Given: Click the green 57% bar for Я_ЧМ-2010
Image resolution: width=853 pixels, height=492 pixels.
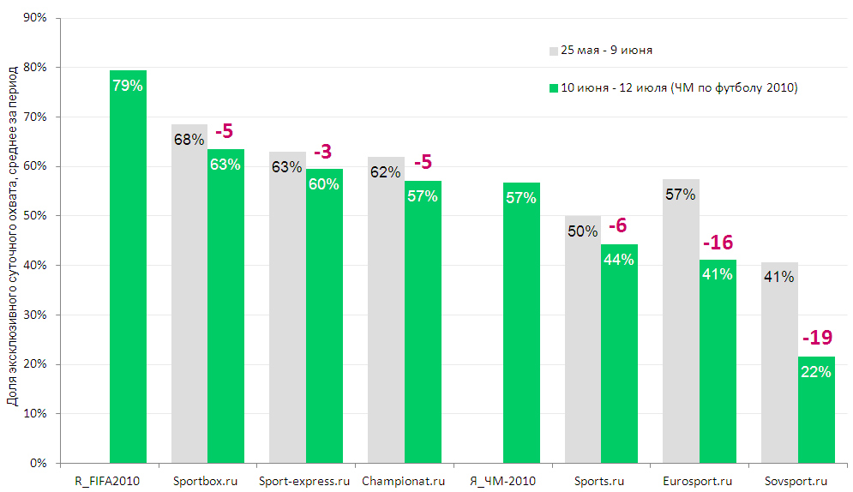Looking at the screenshot, I should coord(521,326).
